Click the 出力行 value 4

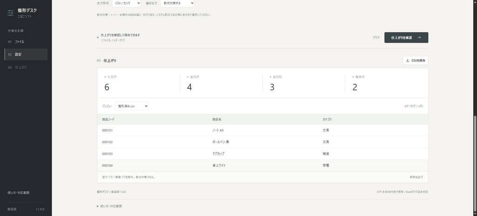pyautogui.click(x=190, y=88)
